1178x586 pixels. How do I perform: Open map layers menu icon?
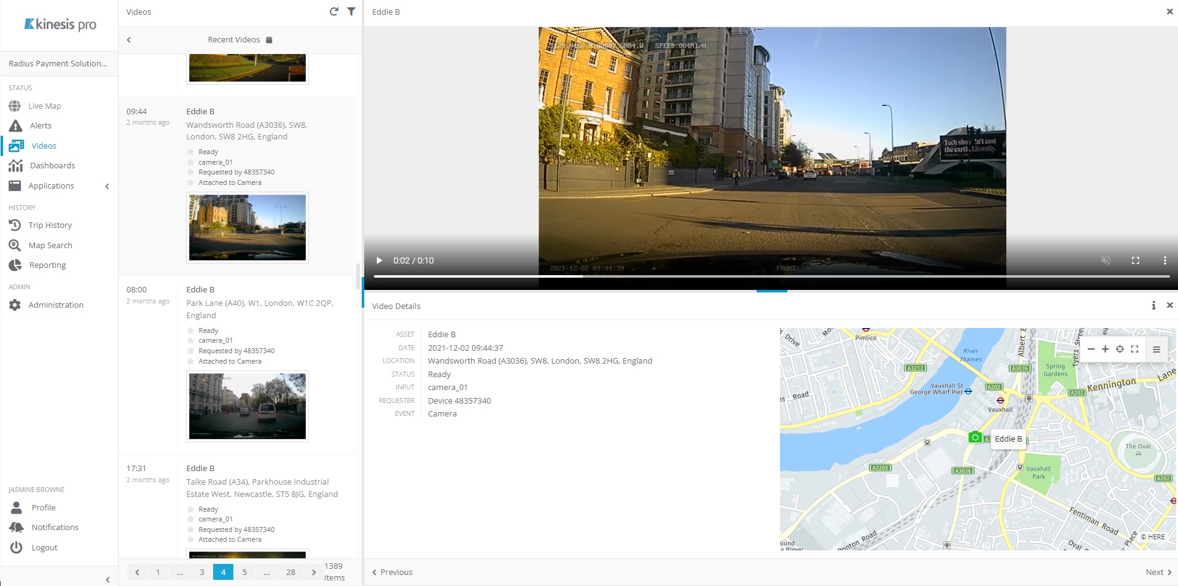pos(1157,349)
